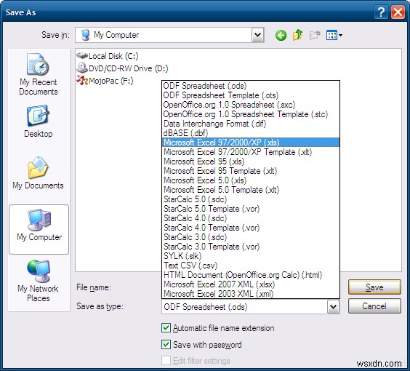Choose Data Interchange Format (.dif)
Image resolution: width=410 pixels, height=371 pixels.
tap(251, 124)
